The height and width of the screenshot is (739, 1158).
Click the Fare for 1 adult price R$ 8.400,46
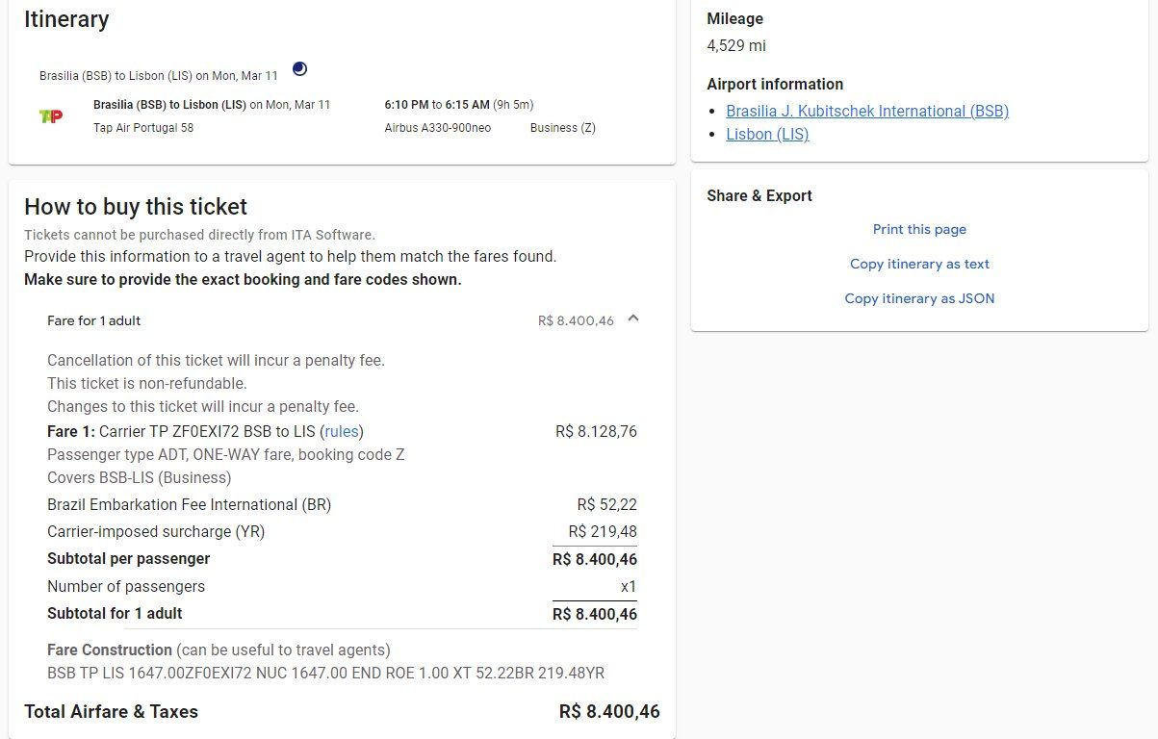(576, 320)
